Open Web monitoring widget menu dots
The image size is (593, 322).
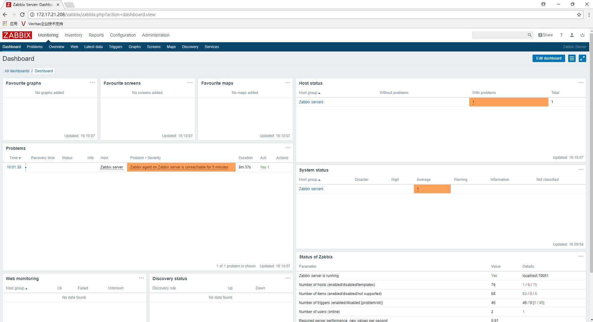(x=141, y=278)
